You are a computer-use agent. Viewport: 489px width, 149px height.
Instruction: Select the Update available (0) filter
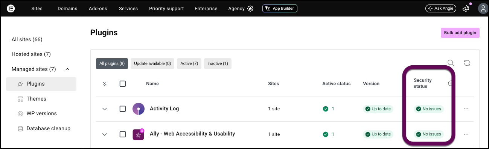(152, 63)
